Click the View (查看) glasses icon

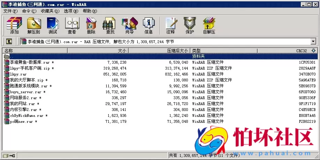(72, 25)
